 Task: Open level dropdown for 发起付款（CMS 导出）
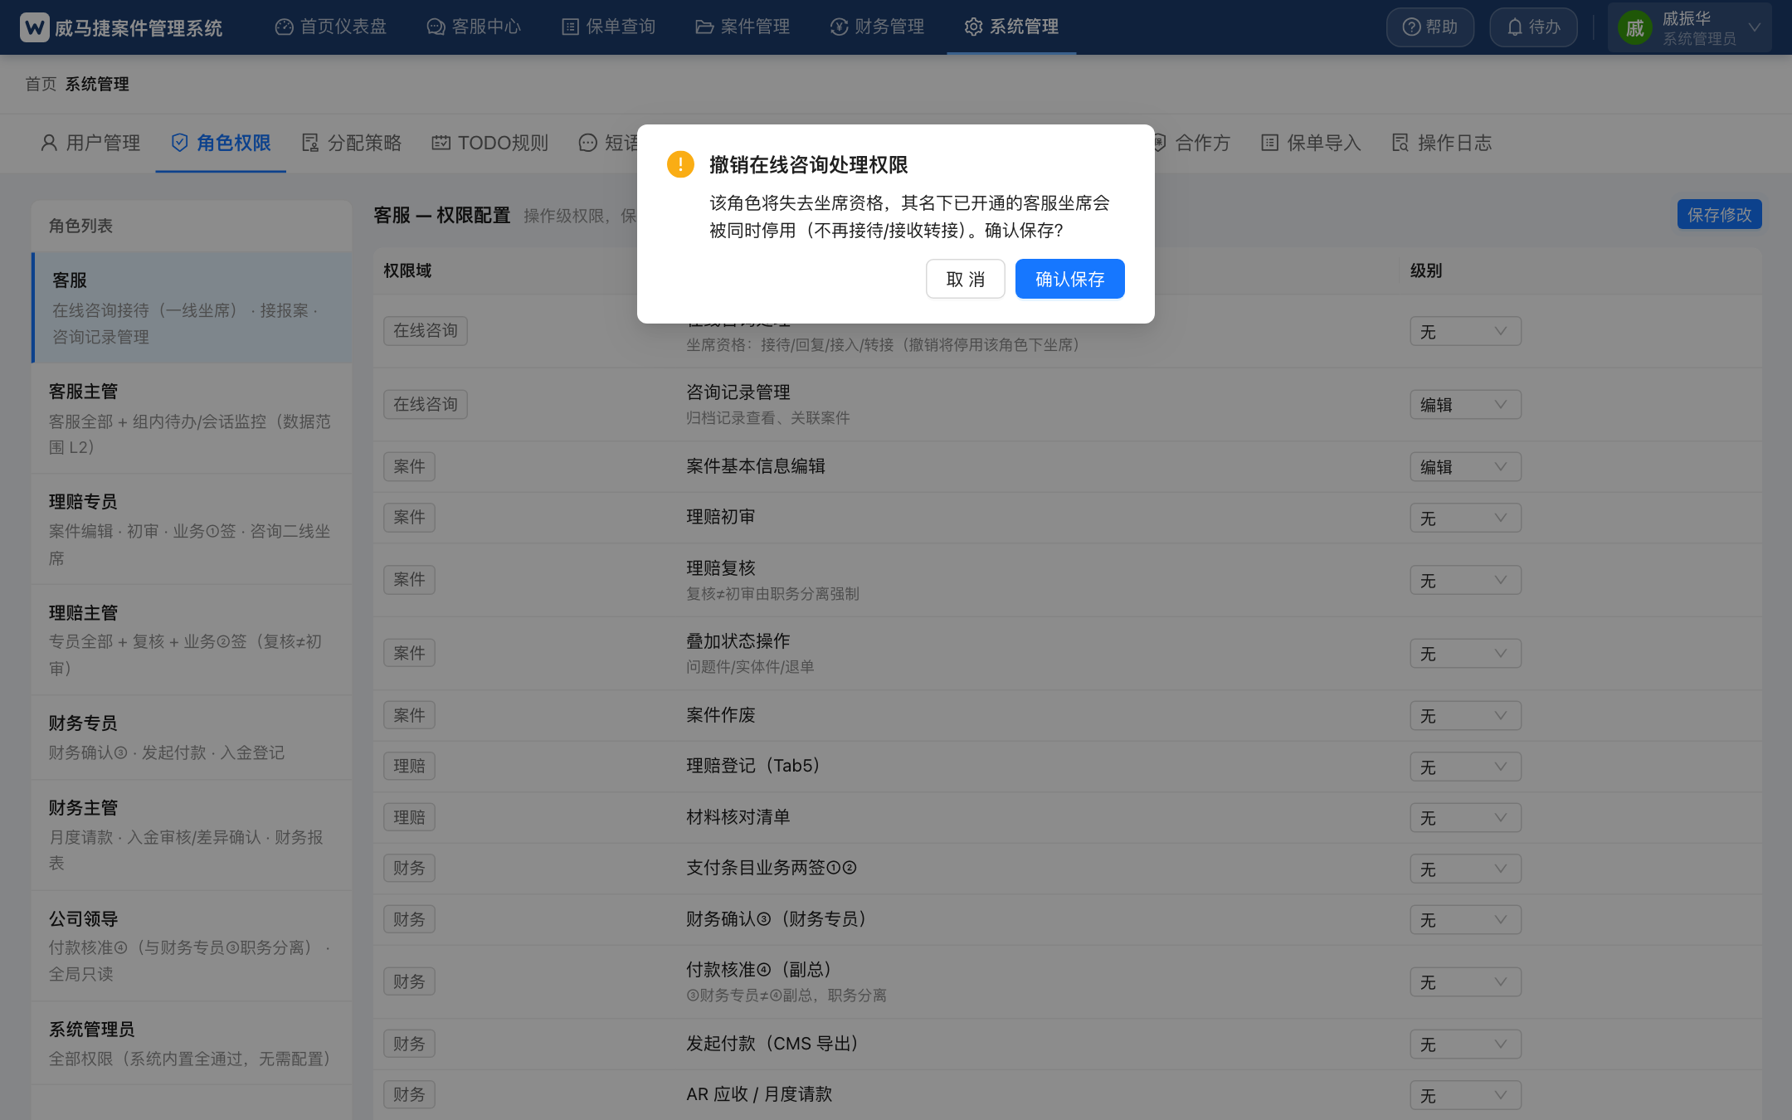point(1465,1045)
